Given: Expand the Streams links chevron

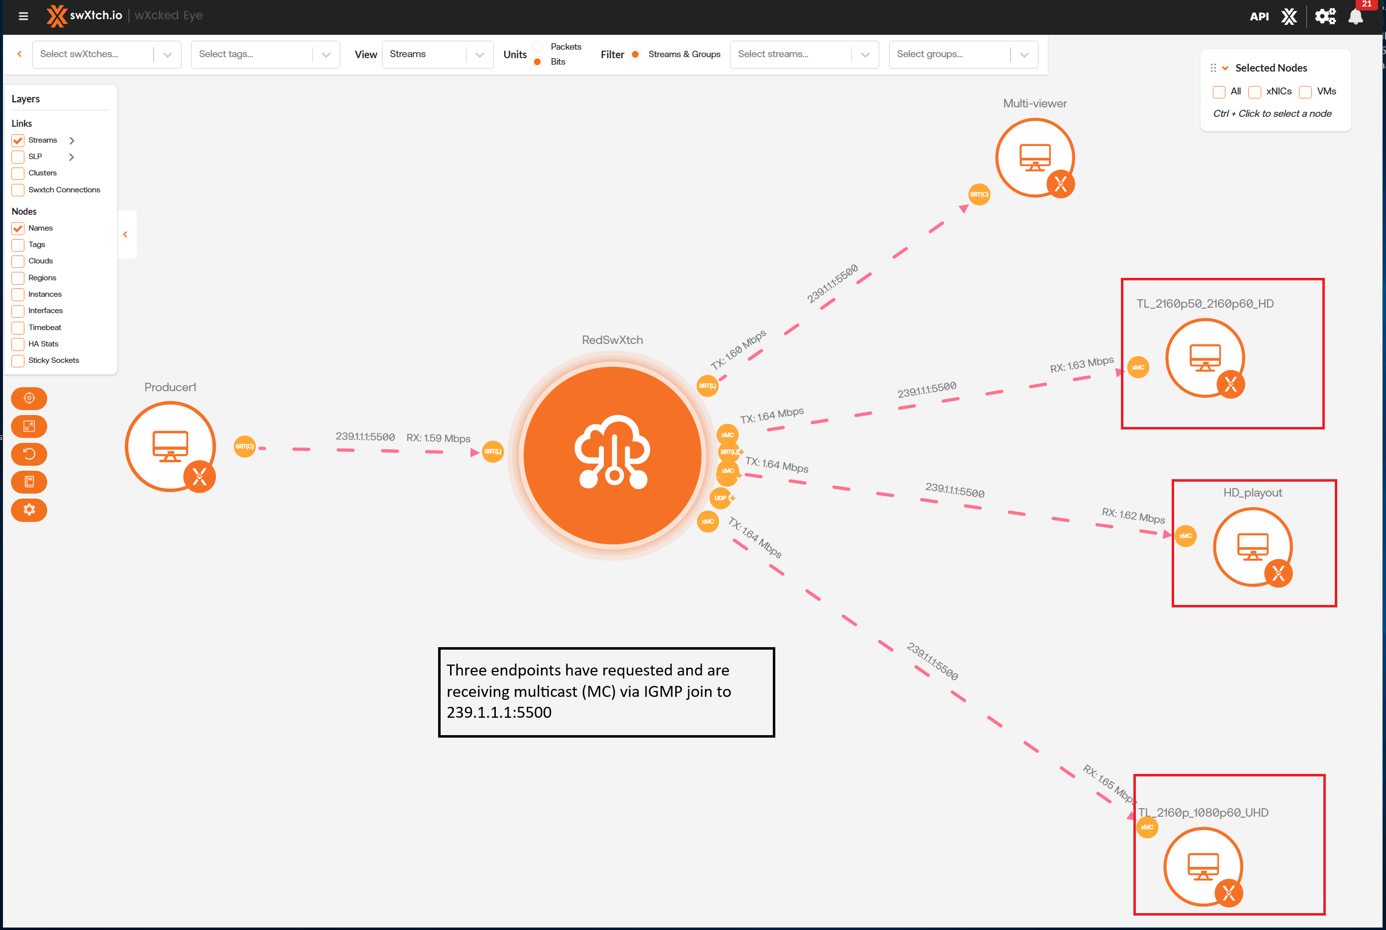Looking at the screenshot, I should pos(72,141).
